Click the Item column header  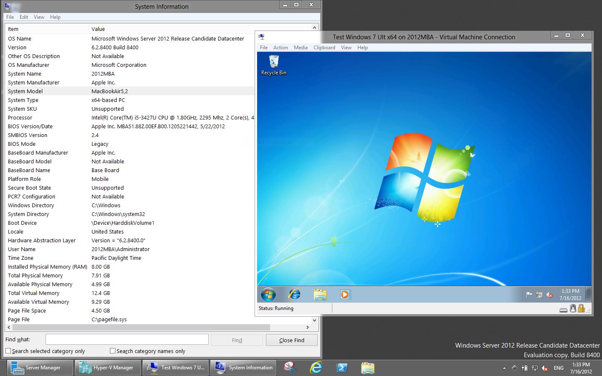click(47, 29)
